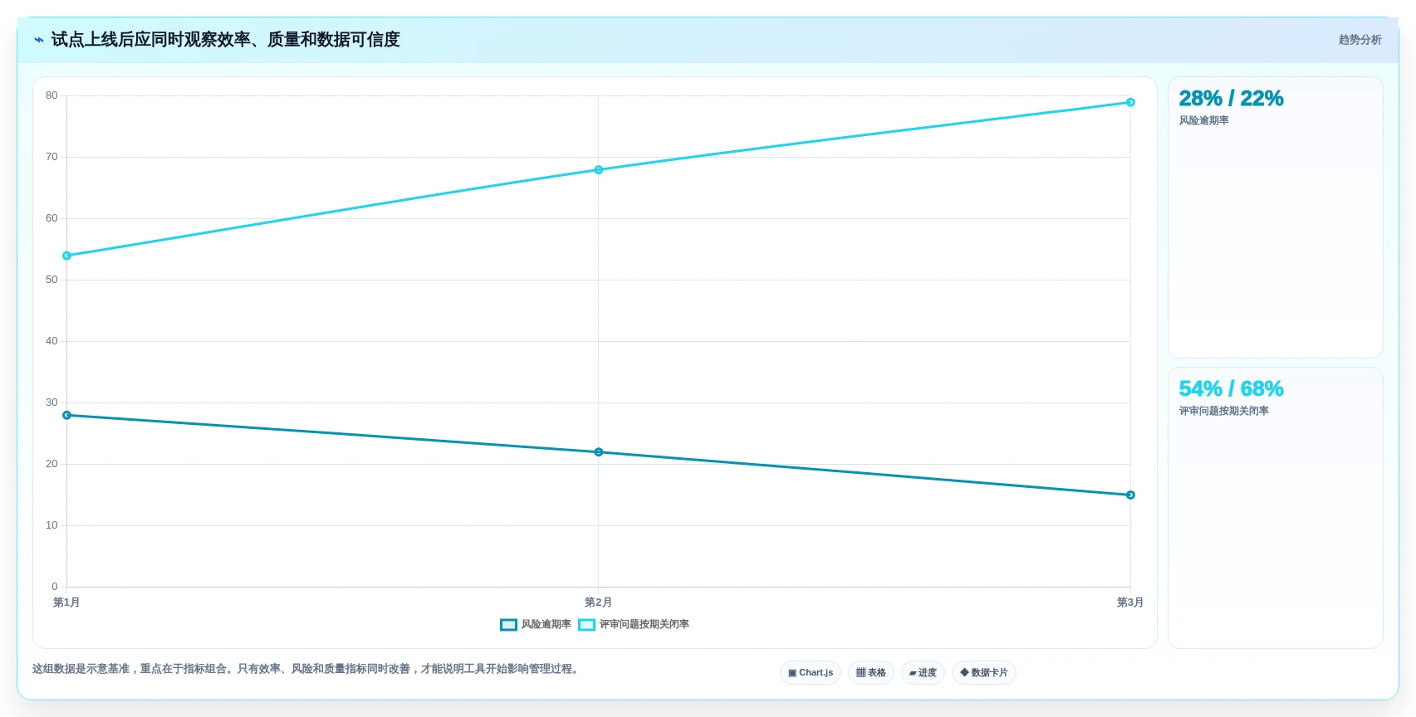Viewport: 1416px width, 717px height.
Task: Click the 第3月 axis label
Action: (1129, 602)
